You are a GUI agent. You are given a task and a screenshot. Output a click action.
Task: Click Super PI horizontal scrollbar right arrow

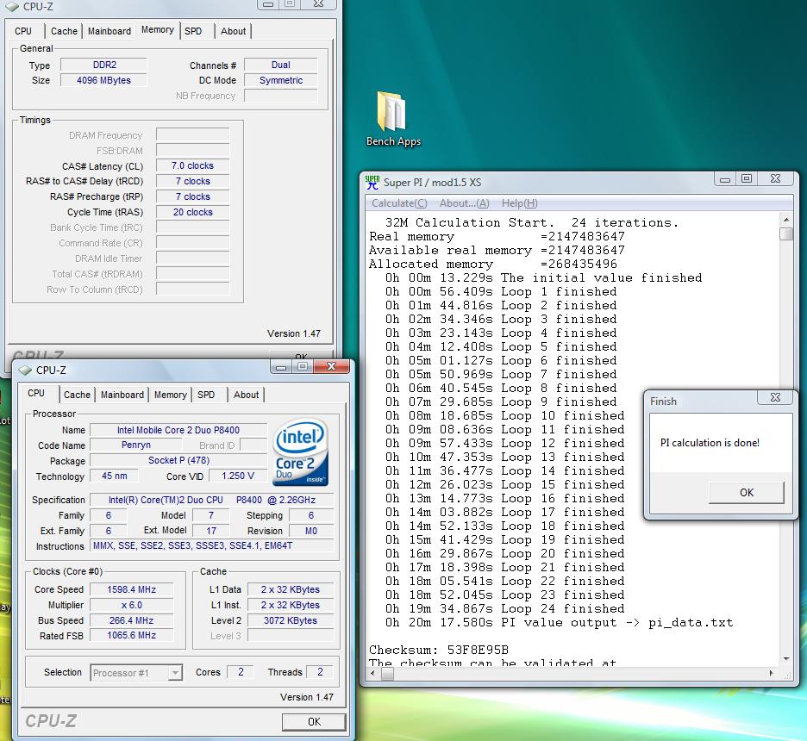coord(771,673)
